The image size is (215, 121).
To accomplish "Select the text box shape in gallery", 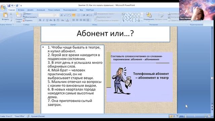I will [x=123, y=14].
